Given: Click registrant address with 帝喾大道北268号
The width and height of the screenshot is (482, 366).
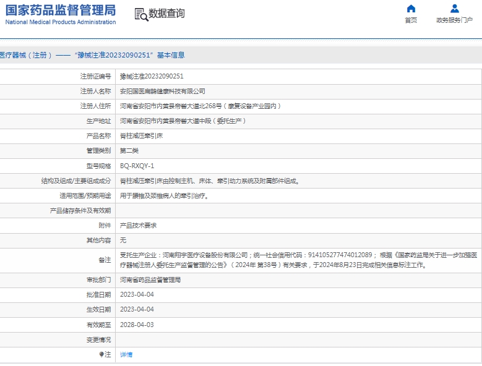Looking at the screenshot, I should click(x=200, y=106).
